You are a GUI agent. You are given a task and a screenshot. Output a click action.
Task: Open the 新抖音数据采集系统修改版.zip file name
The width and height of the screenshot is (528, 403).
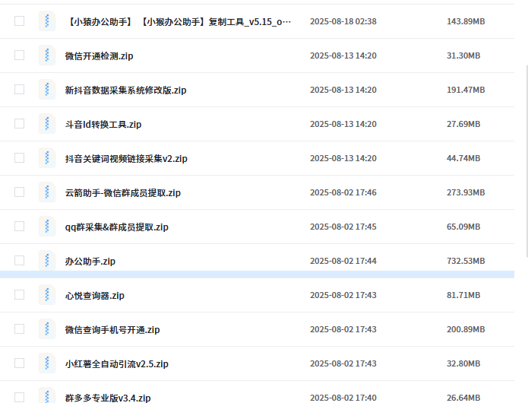coord(125,90)
